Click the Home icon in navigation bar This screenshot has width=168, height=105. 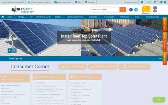[3, 17]
